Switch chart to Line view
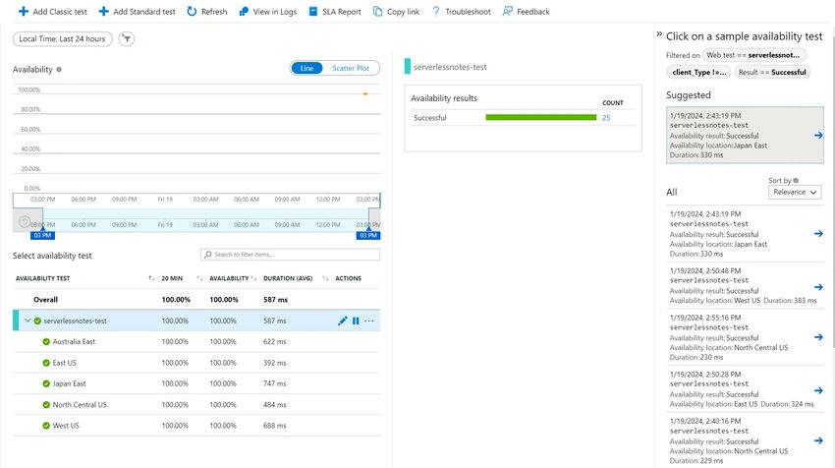This screenshot has height=468, width=835. click(306, 68)
